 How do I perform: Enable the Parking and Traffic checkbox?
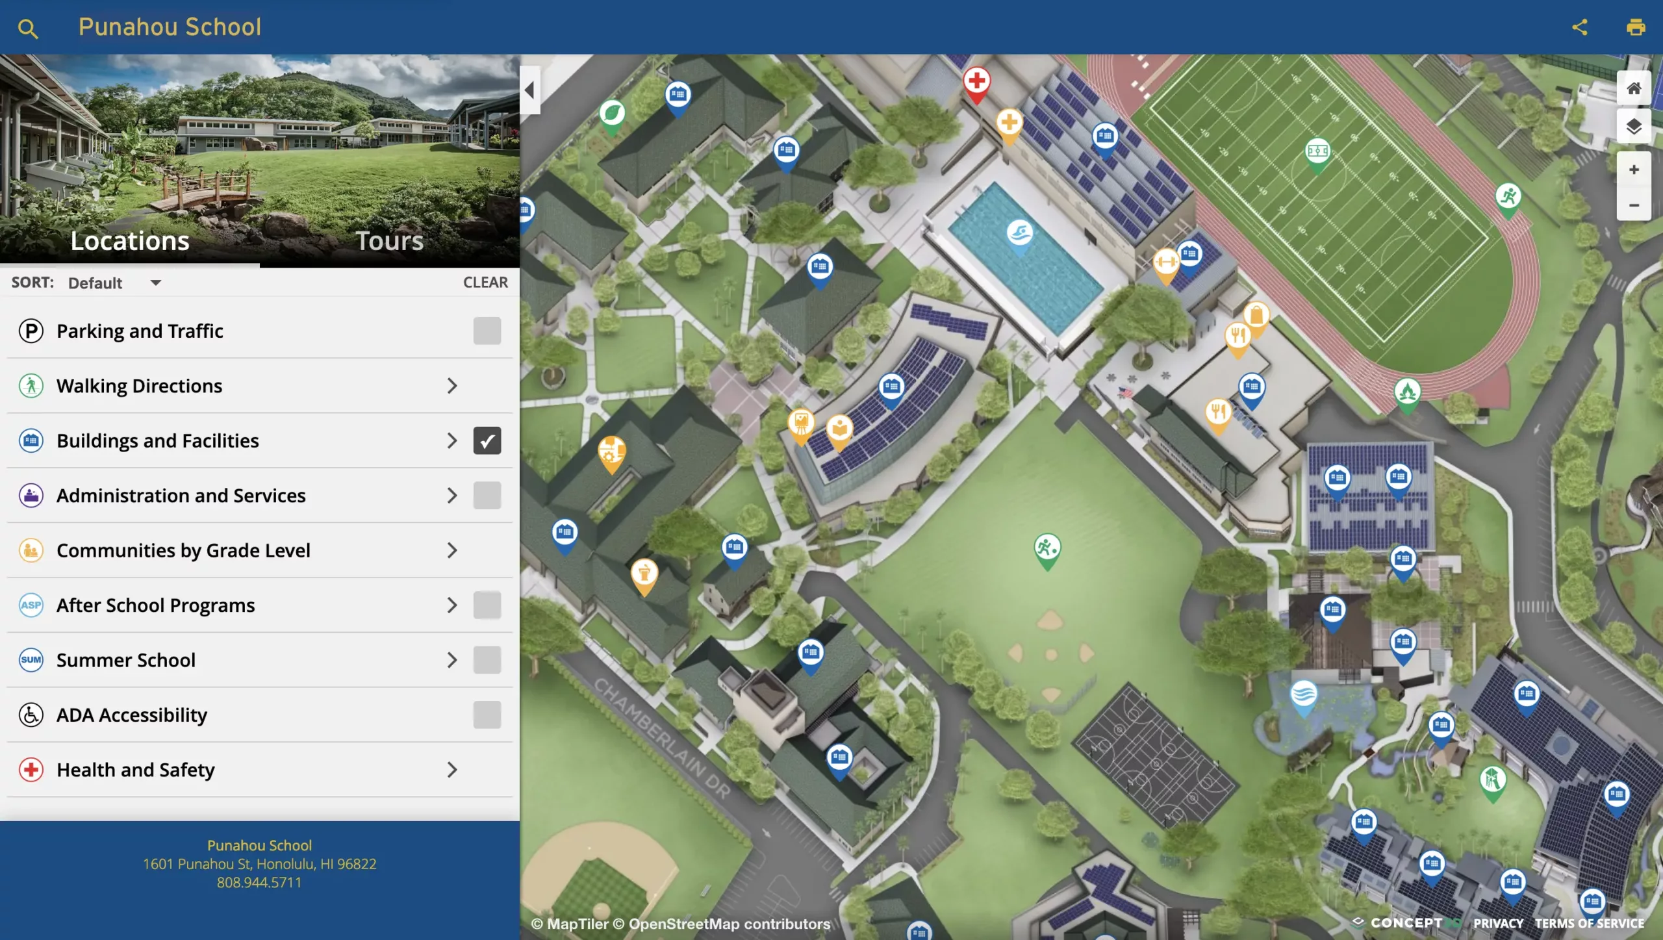coord(487,331)
